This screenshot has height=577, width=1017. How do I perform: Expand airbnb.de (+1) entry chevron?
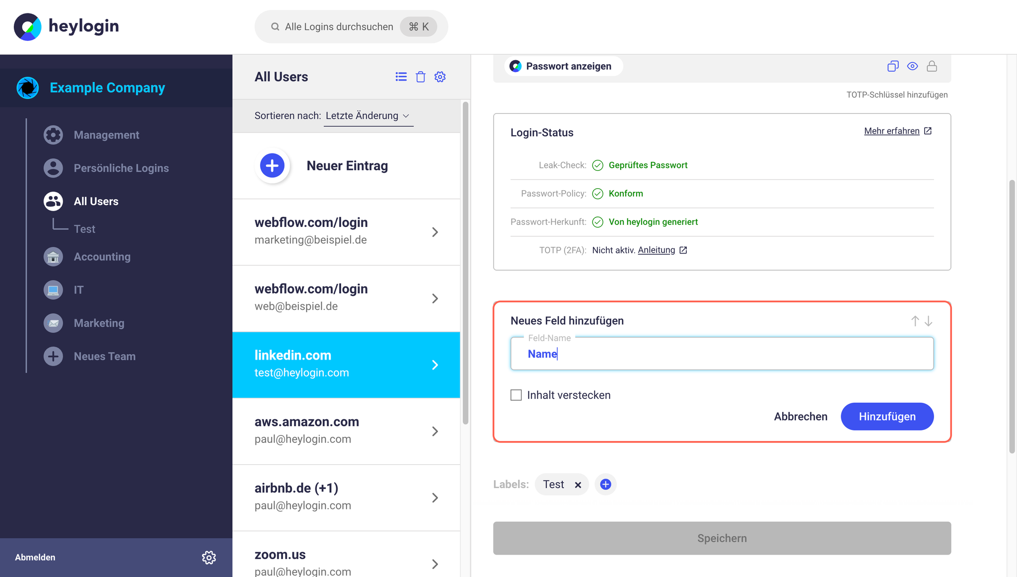[435, 498]
